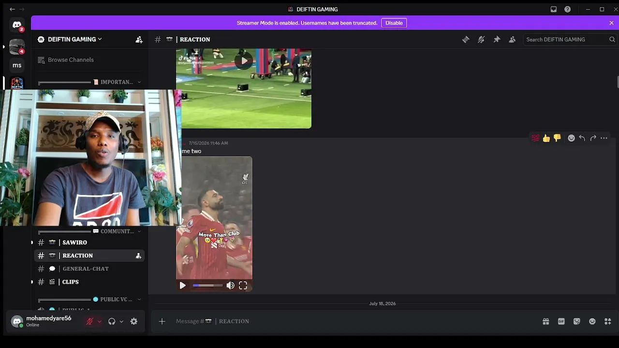The width and height of the screenshot is (619, 348).
Task: Open User Settings gear
Action: (x=134, y=321)
